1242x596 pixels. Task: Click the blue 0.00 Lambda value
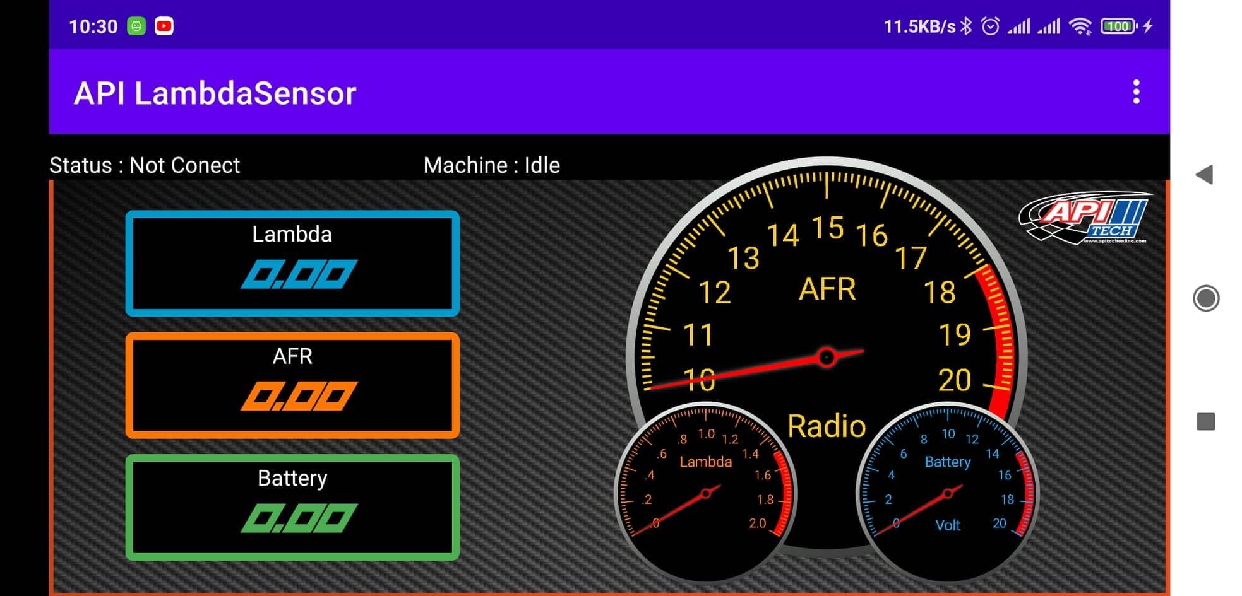pos(299,274)
